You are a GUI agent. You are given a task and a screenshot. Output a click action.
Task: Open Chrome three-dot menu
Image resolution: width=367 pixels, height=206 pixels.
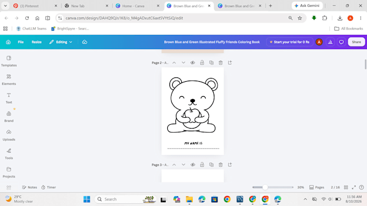point(361,18)
